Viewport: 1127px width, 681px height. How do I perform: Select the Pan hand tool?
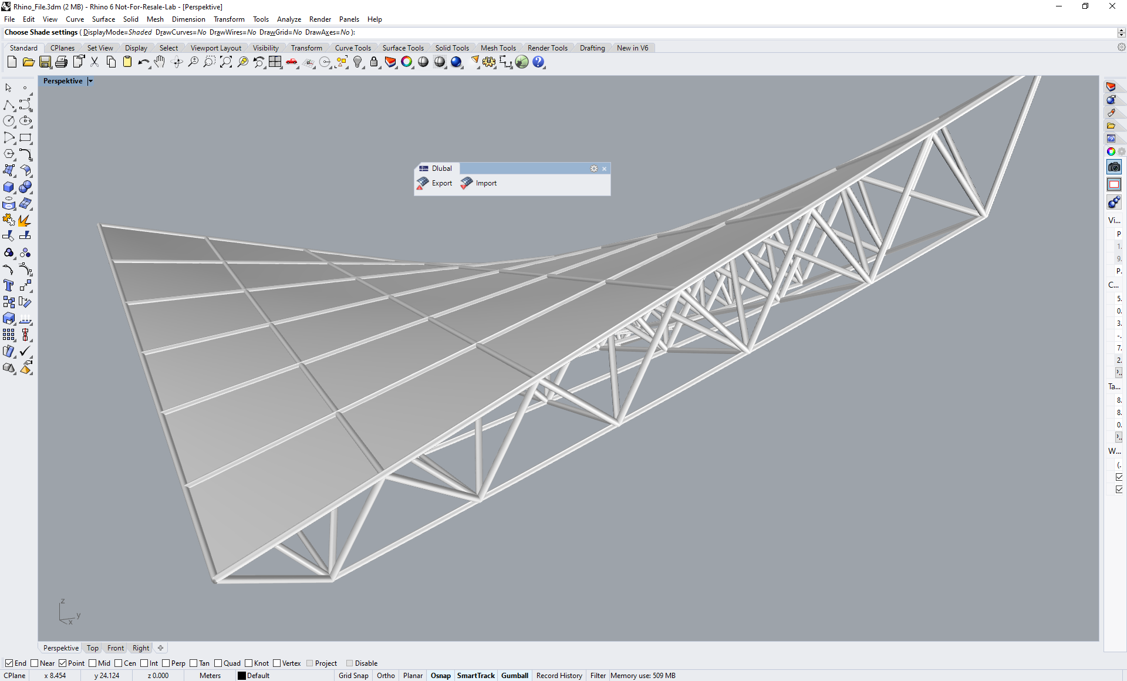[160, 62]
